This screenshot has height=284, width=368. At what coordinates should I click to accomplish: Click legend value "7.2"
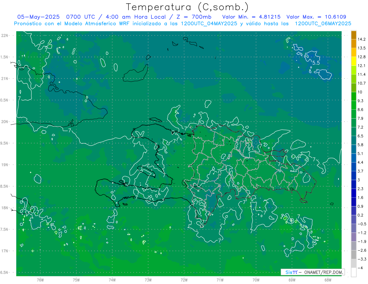click(x=361, y=127)
